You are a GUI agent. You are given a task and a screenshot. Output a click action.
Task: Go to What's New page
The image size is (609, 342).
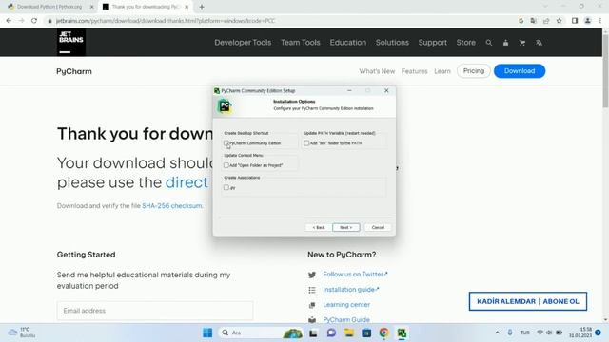coord(377,71)
